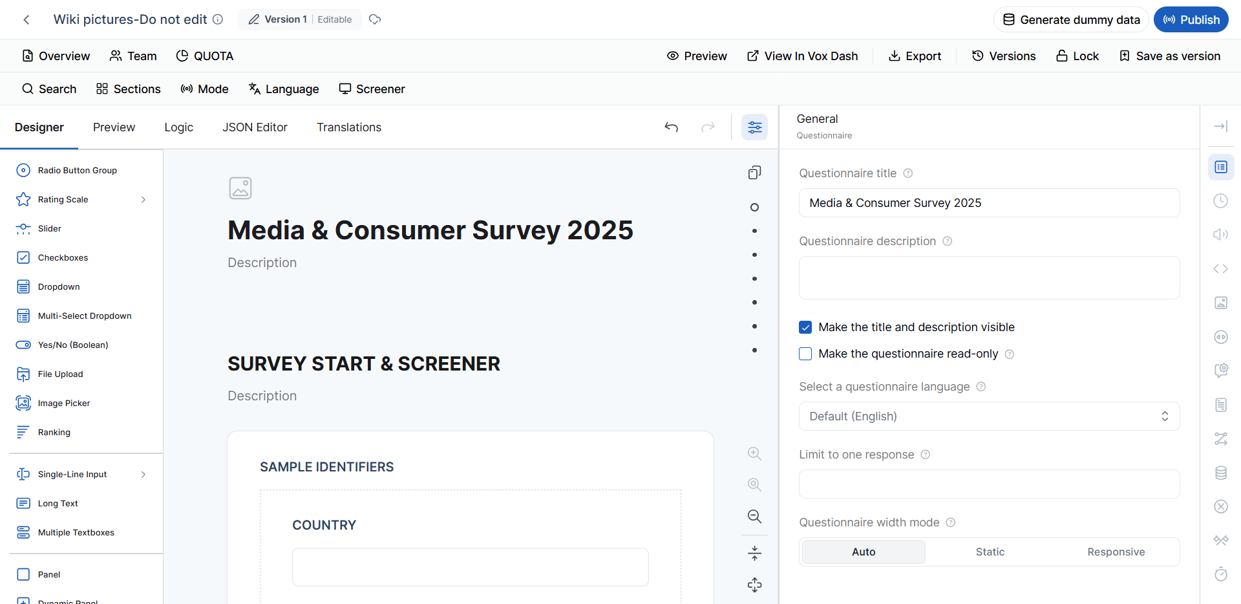Enable Make the questionnaire read-only checkbox
Screen dimensions: 1241x604
(x=805, y=354)
